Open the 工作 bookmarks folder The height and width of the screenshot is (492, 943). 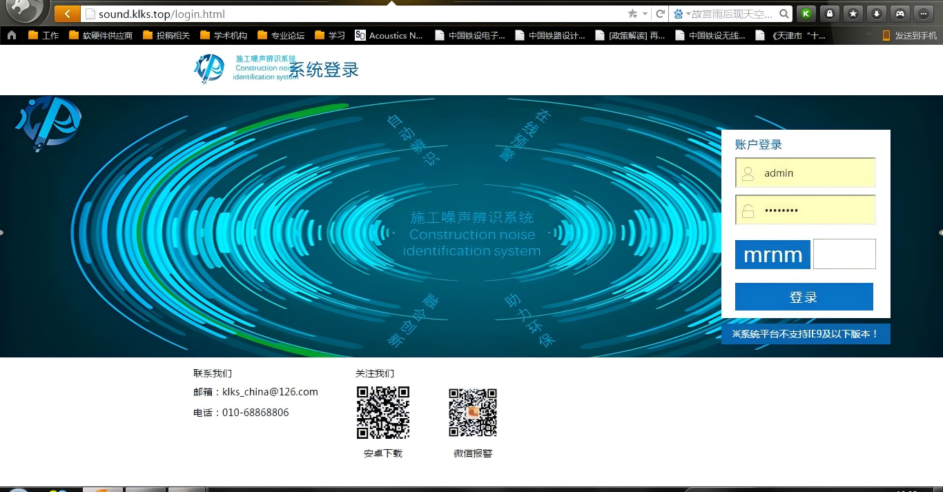(x=43, y=35)
